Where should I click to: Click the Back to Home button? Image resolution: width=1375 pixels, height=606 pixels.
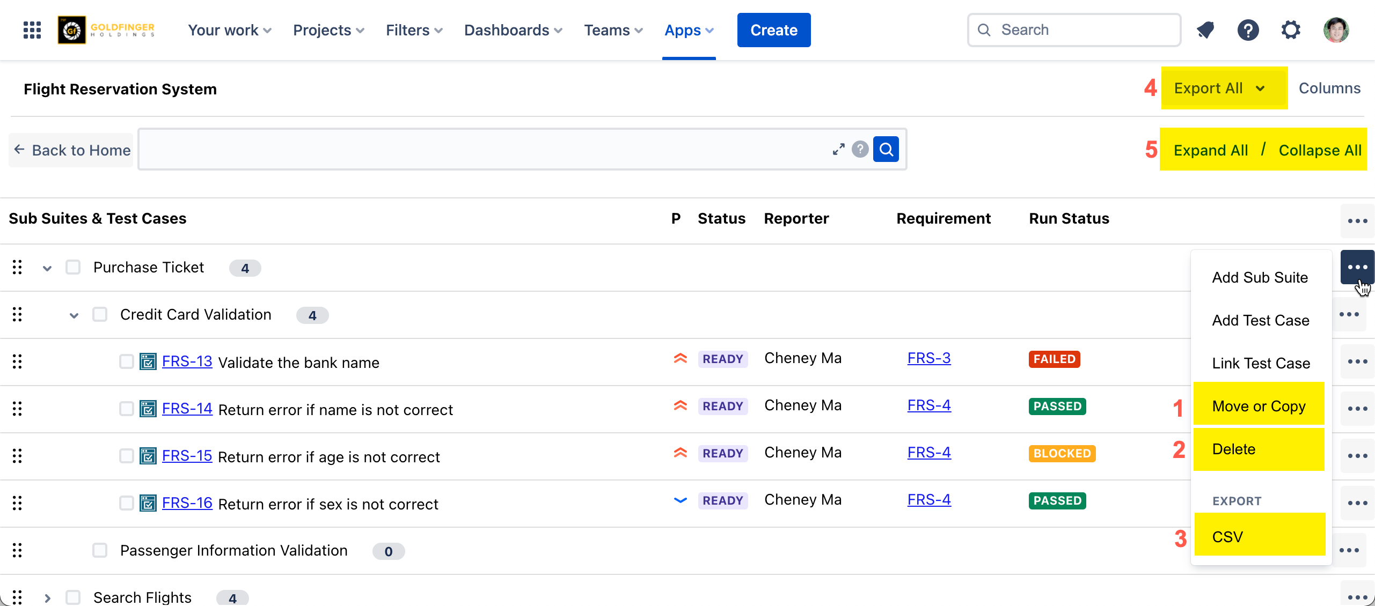pos(72,150)
